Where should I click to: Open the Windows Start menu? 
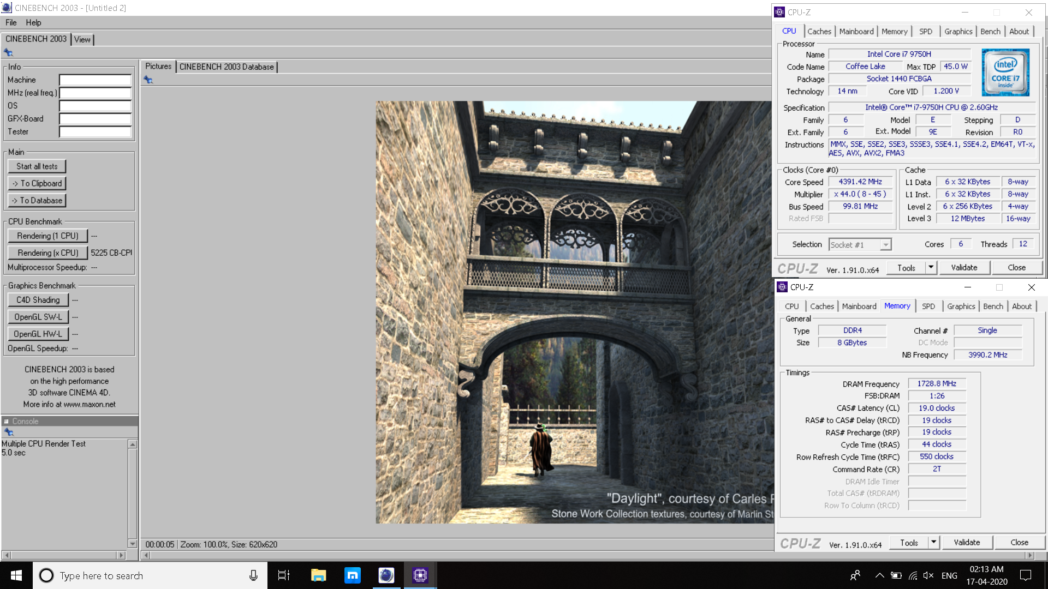16,575
